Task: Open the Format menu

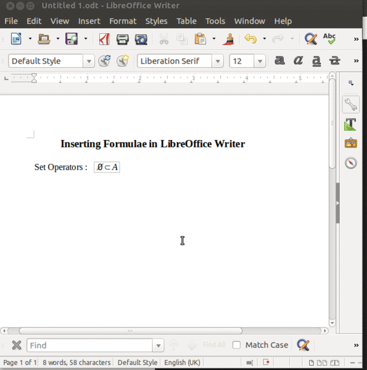Action: pyautogui.click(x=123, y=21)
